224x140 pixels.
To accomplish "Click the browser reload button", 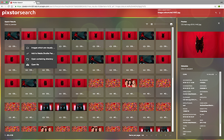I will pyautogui.click(x=8, y=7).
